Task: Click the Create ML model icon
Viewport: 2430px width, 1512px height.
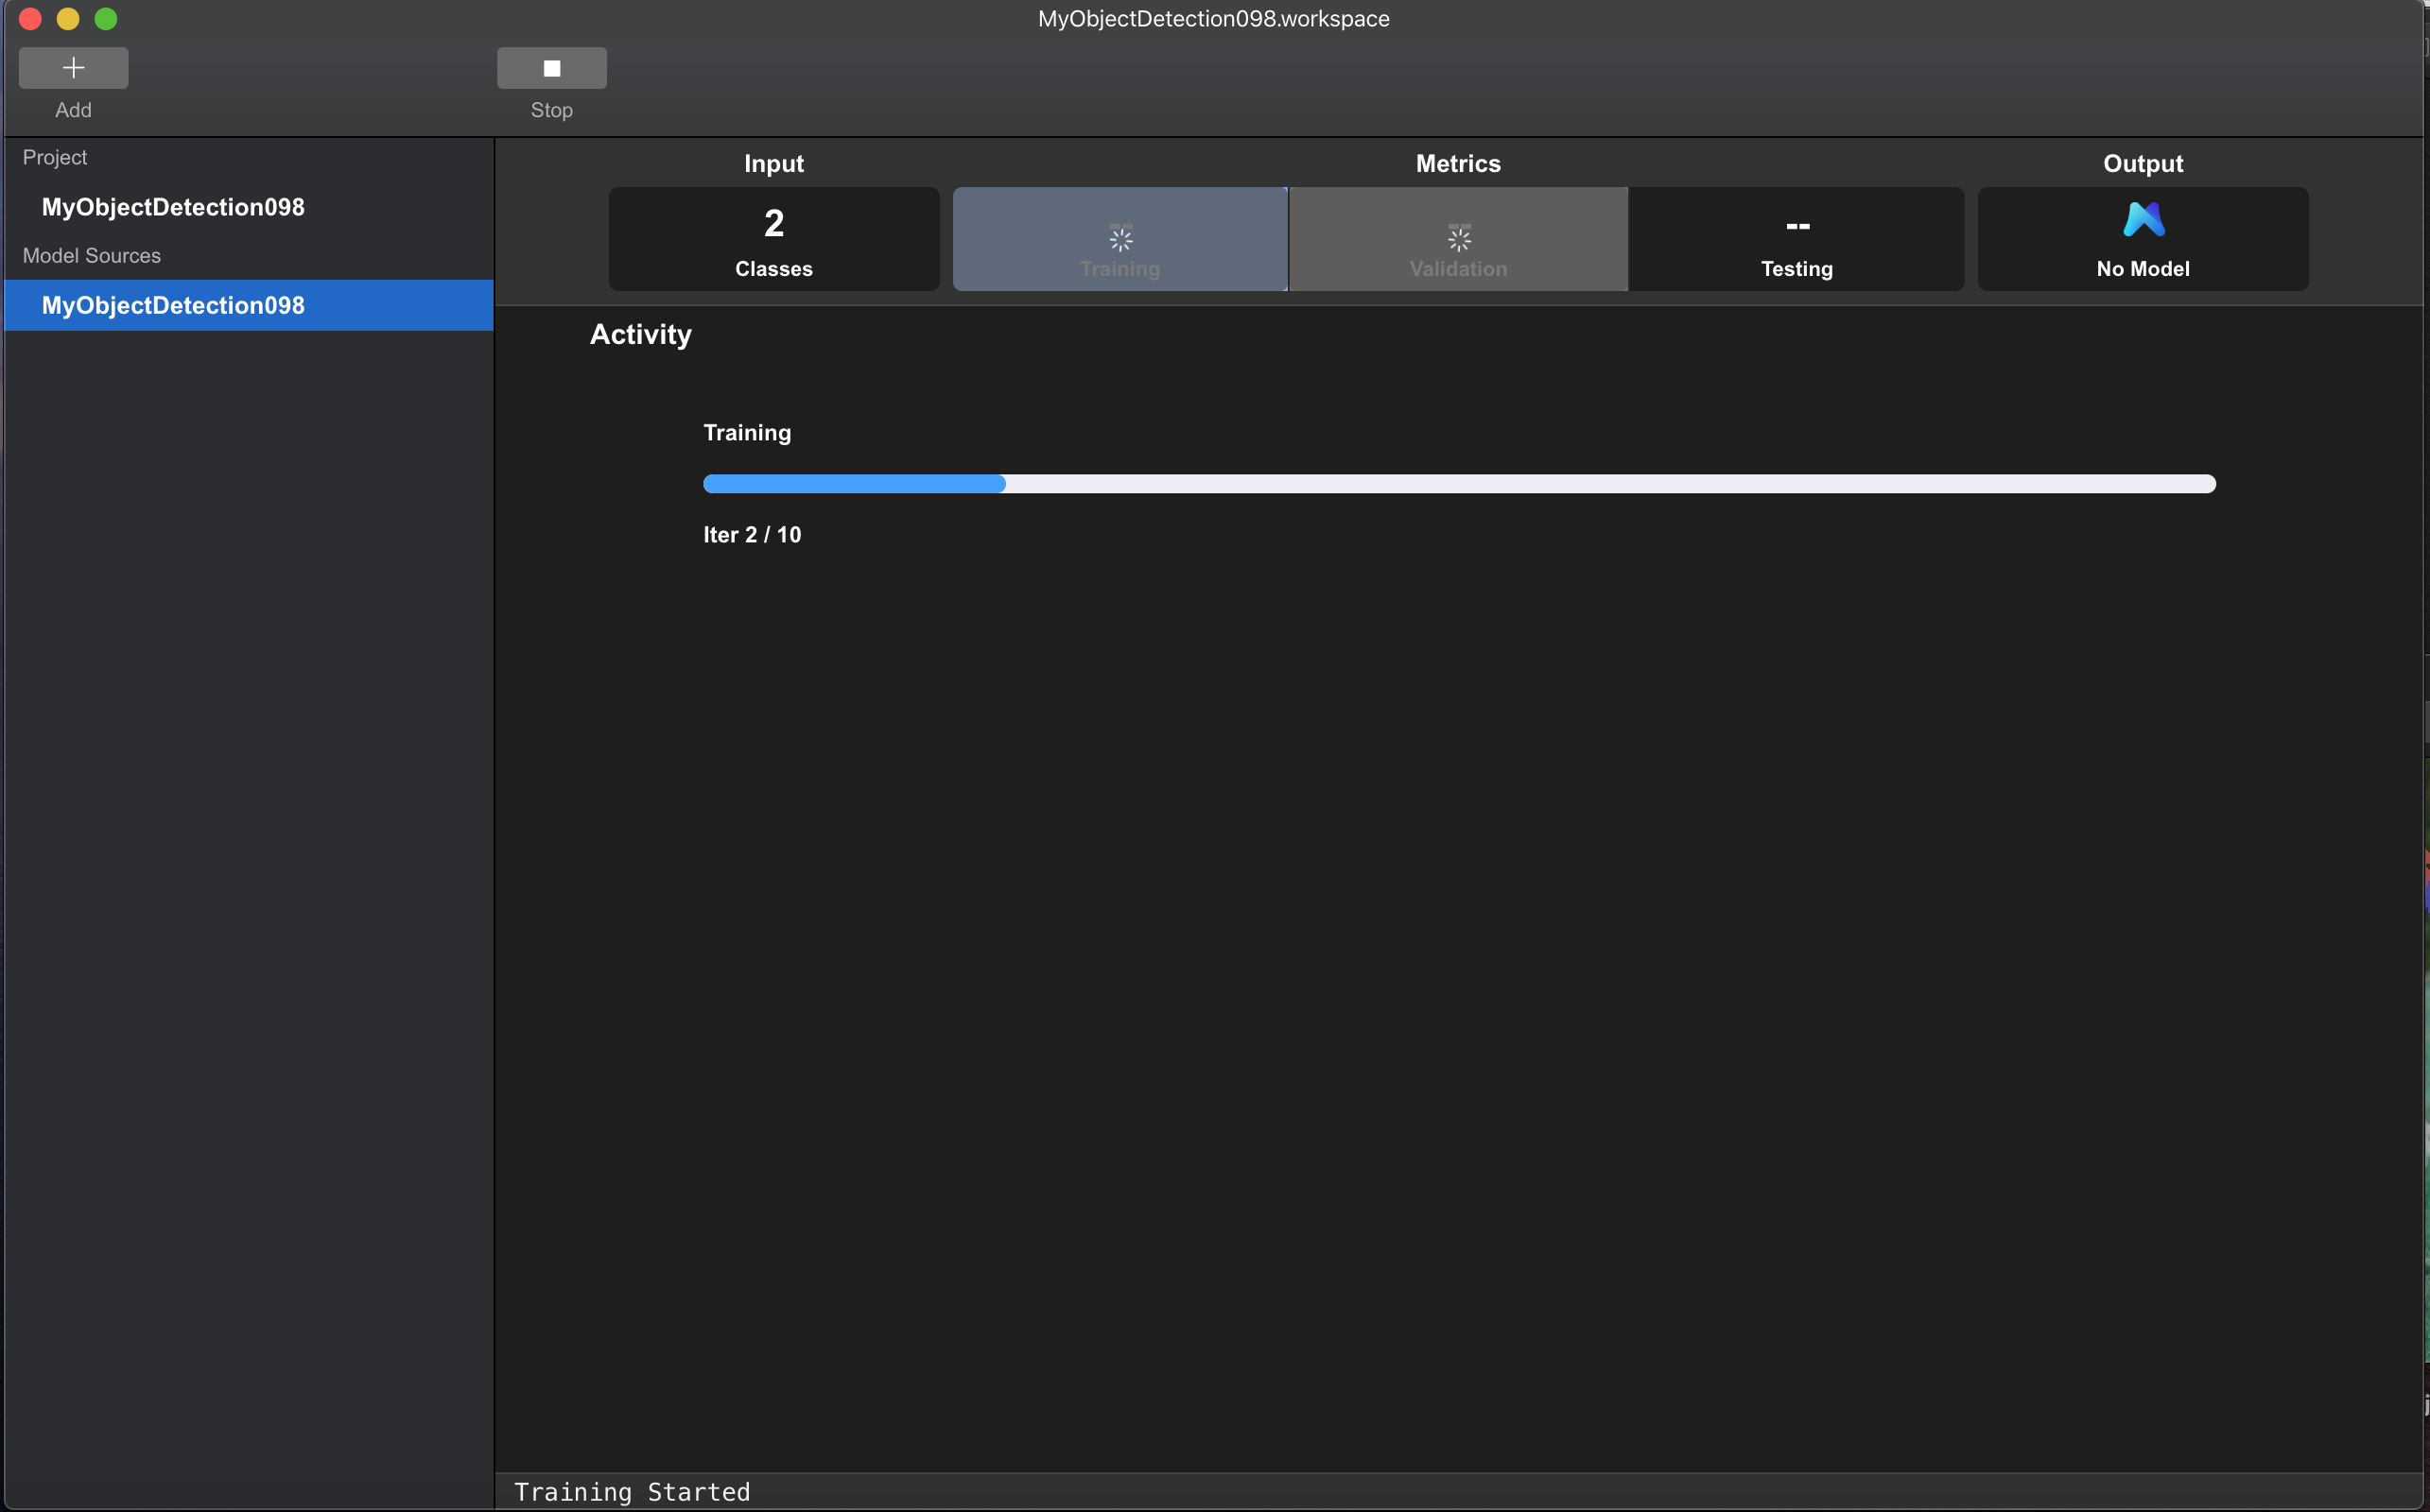Action: click(x=2143, y=219)
